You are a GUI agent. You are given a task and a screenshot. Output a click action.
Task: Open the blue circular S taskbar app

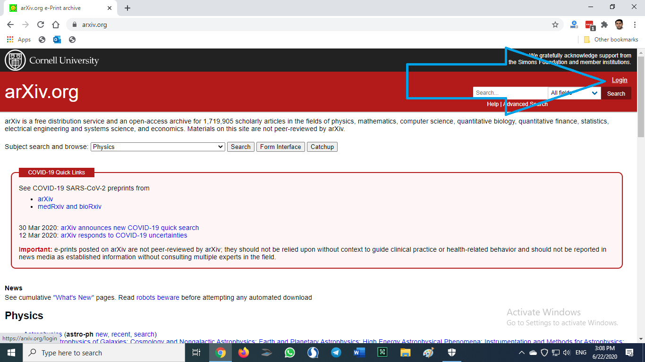click(313, 353)
